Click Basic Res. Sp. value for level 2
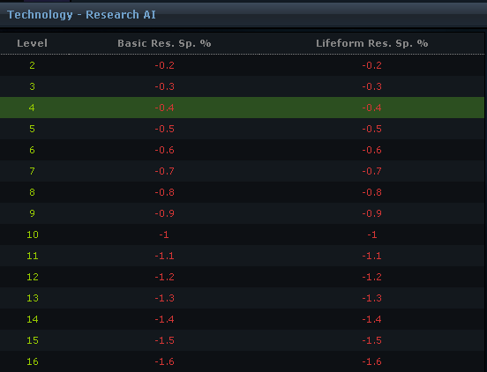487x372 pixels. [164, 65]
